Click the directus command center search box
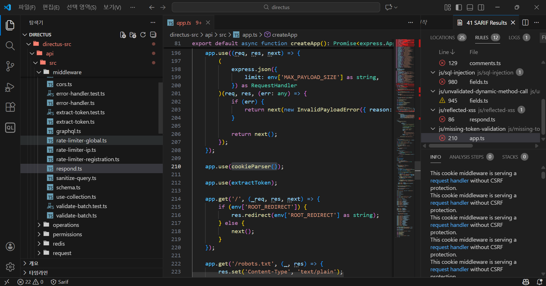Screen dimensions: 546x286 click(x=276, y=7)
